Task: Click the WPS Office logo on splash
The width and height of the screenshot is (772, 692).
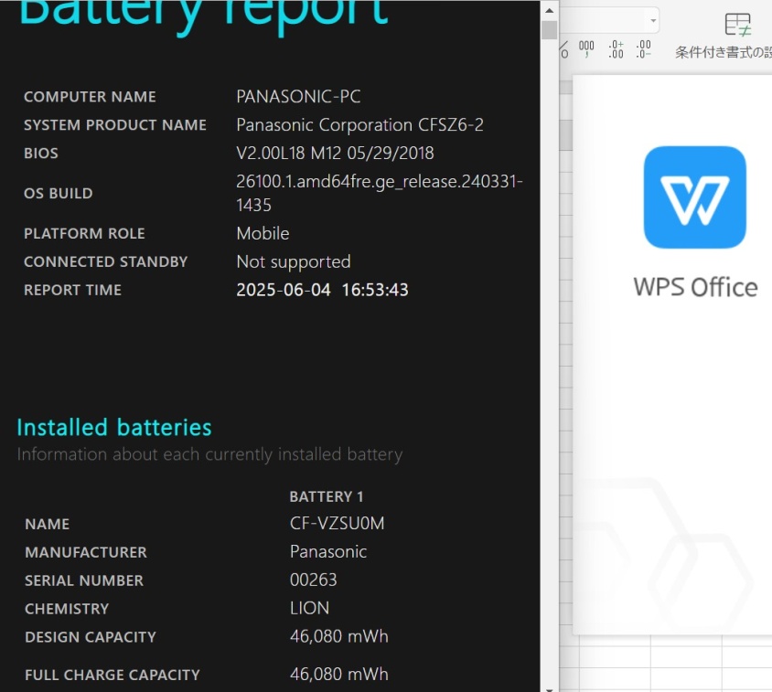Action: coord(694,197)
